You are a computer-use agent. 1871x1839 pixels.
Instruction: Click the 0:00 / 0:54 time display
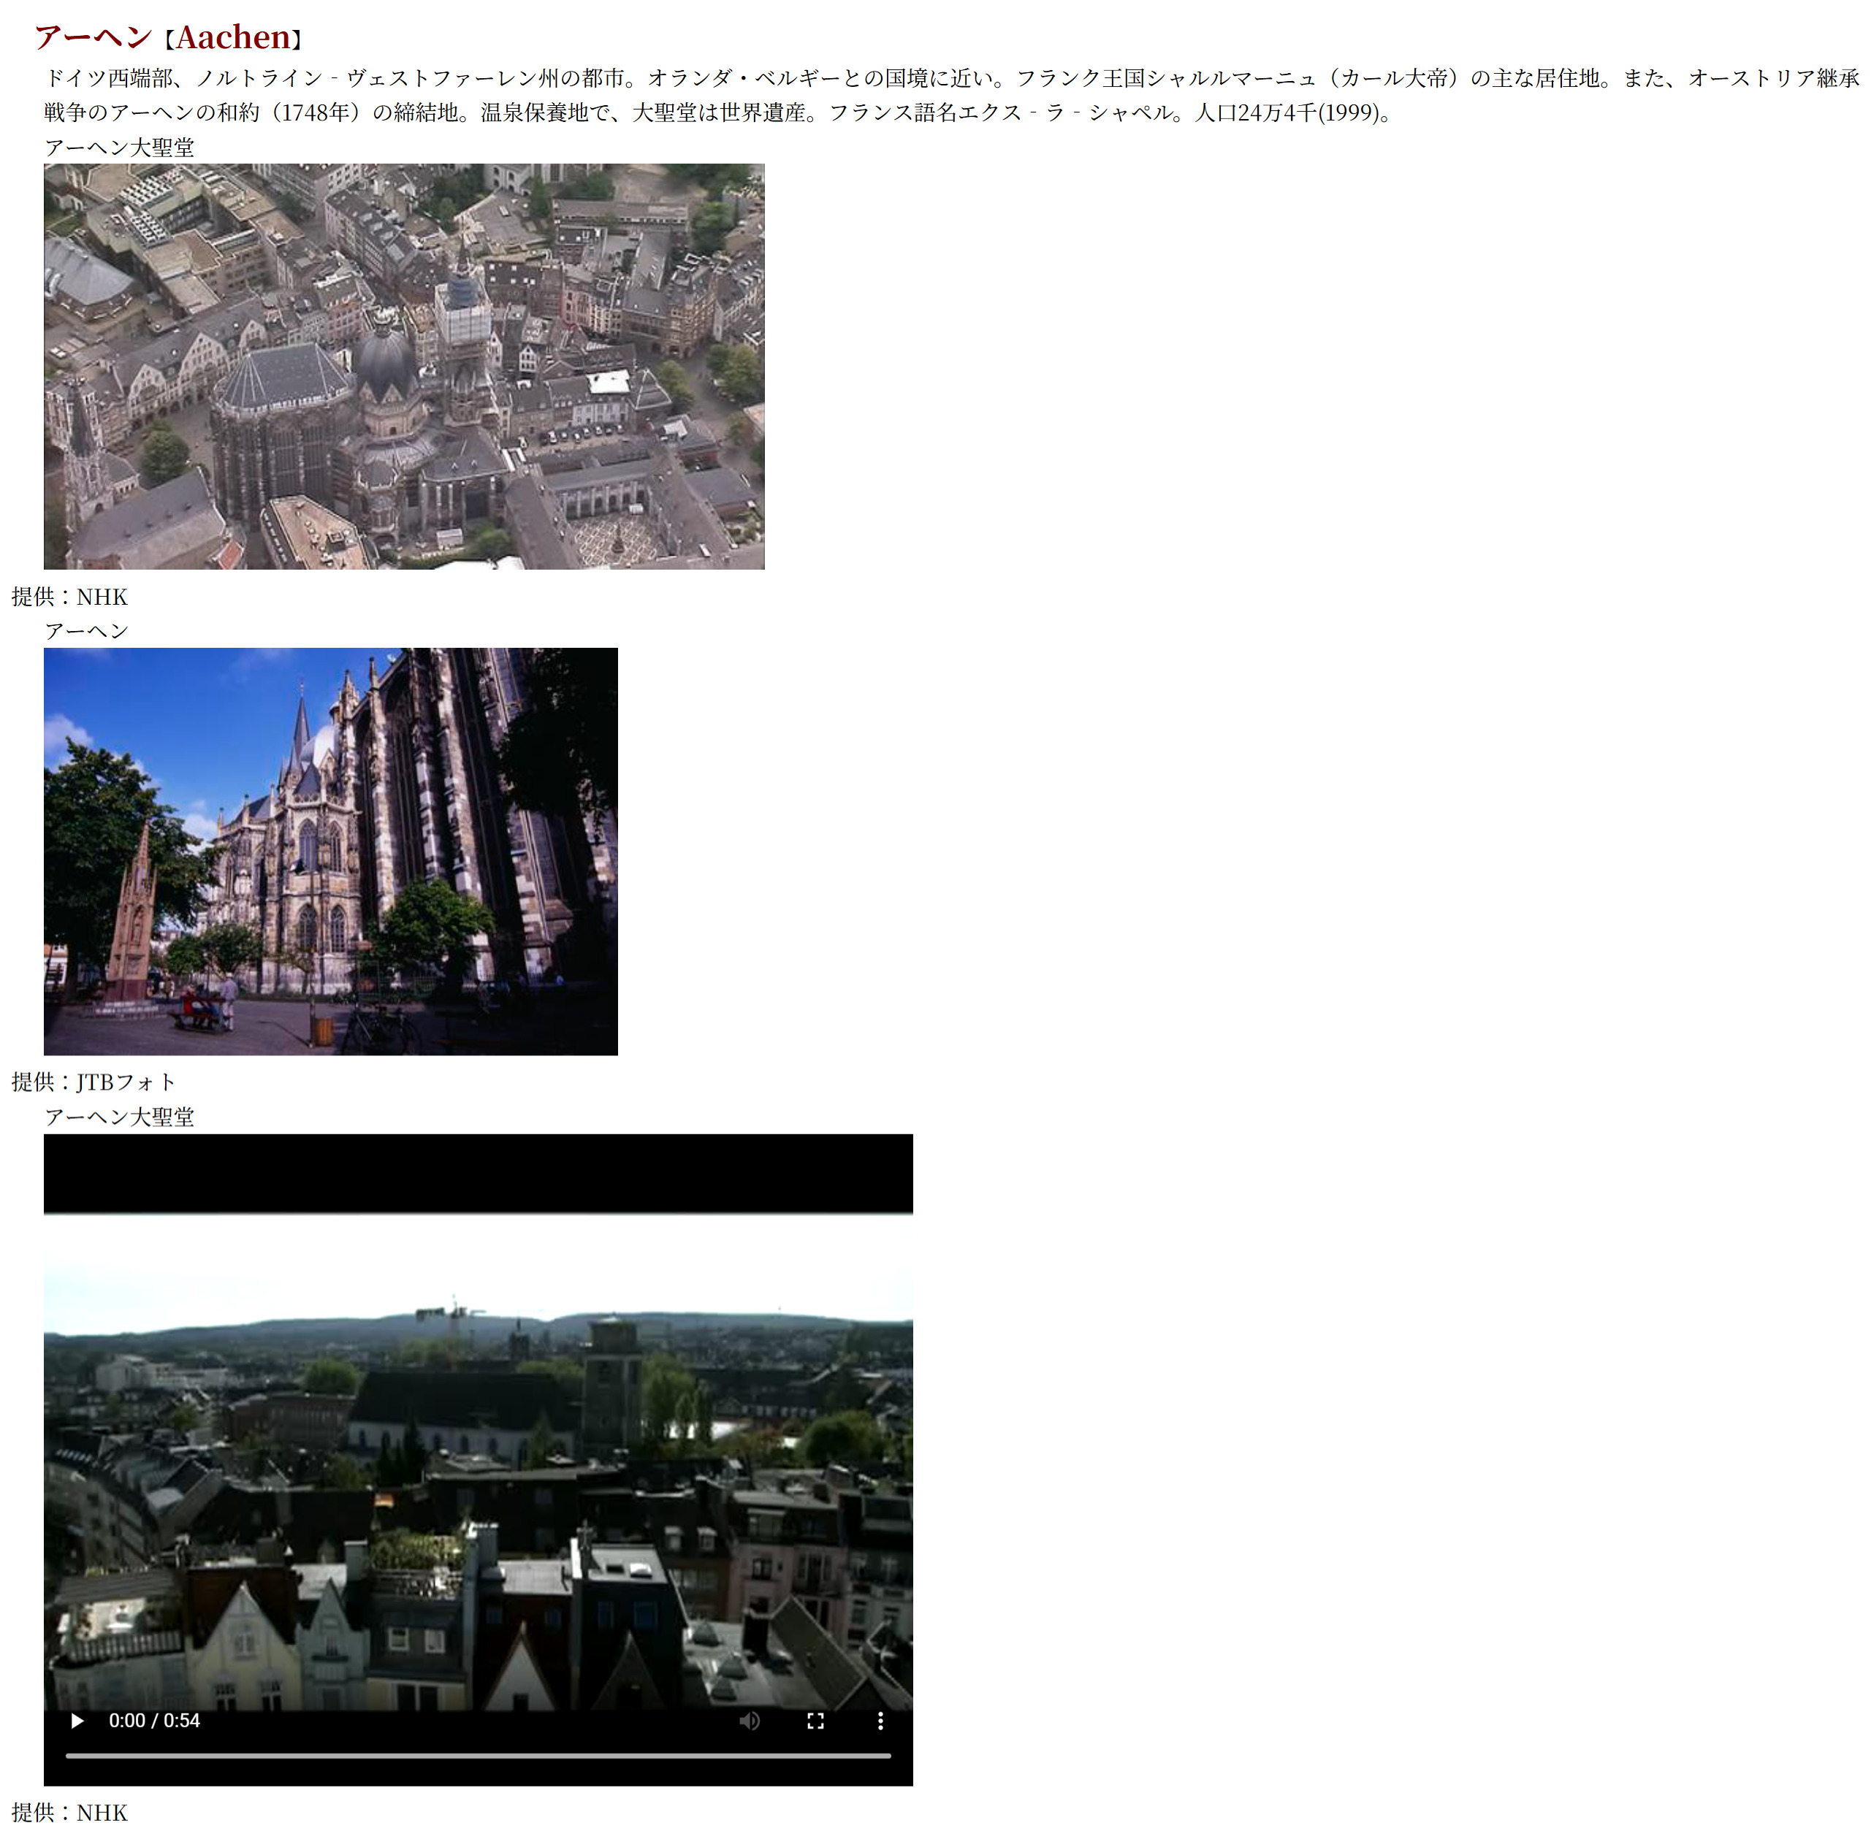(153, 1720)
